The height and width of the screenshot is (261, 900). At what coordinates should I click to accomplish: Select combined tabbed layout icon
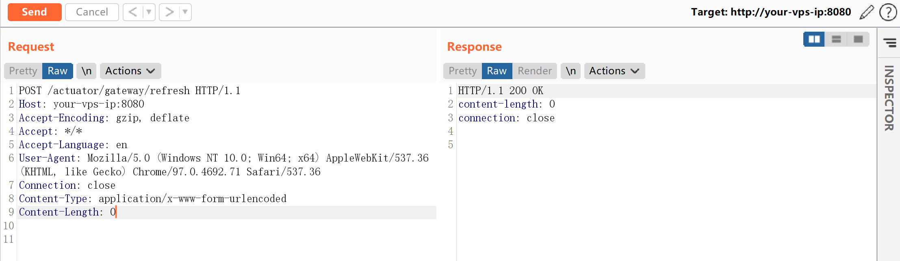click(x=858, y=39)
